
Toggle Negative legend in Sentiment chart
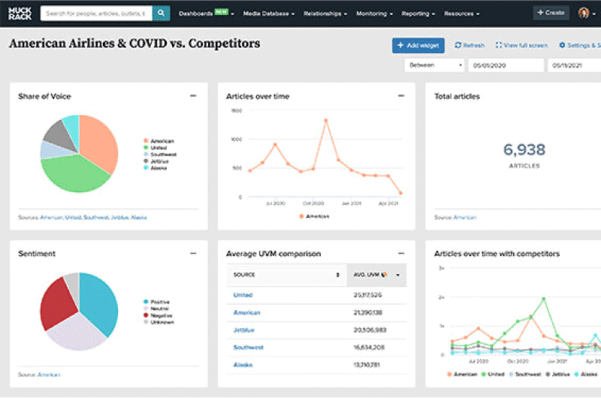pos(158,315)
